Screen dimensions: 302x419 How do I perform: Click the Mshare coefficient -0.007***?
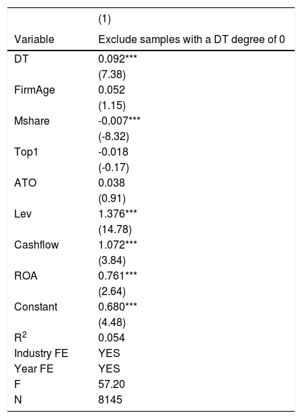119,121
